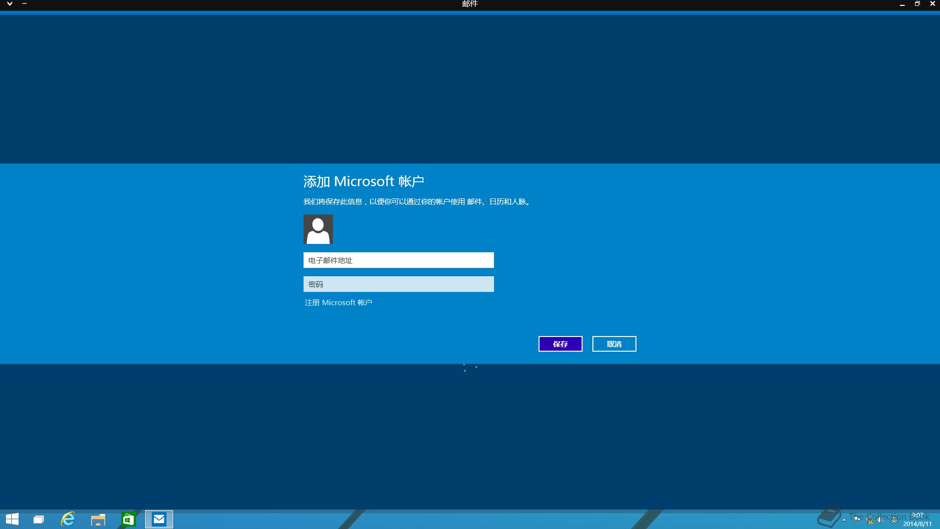Close the 邮件 window
Screen dimensions: 940x529
coord(932,4)
